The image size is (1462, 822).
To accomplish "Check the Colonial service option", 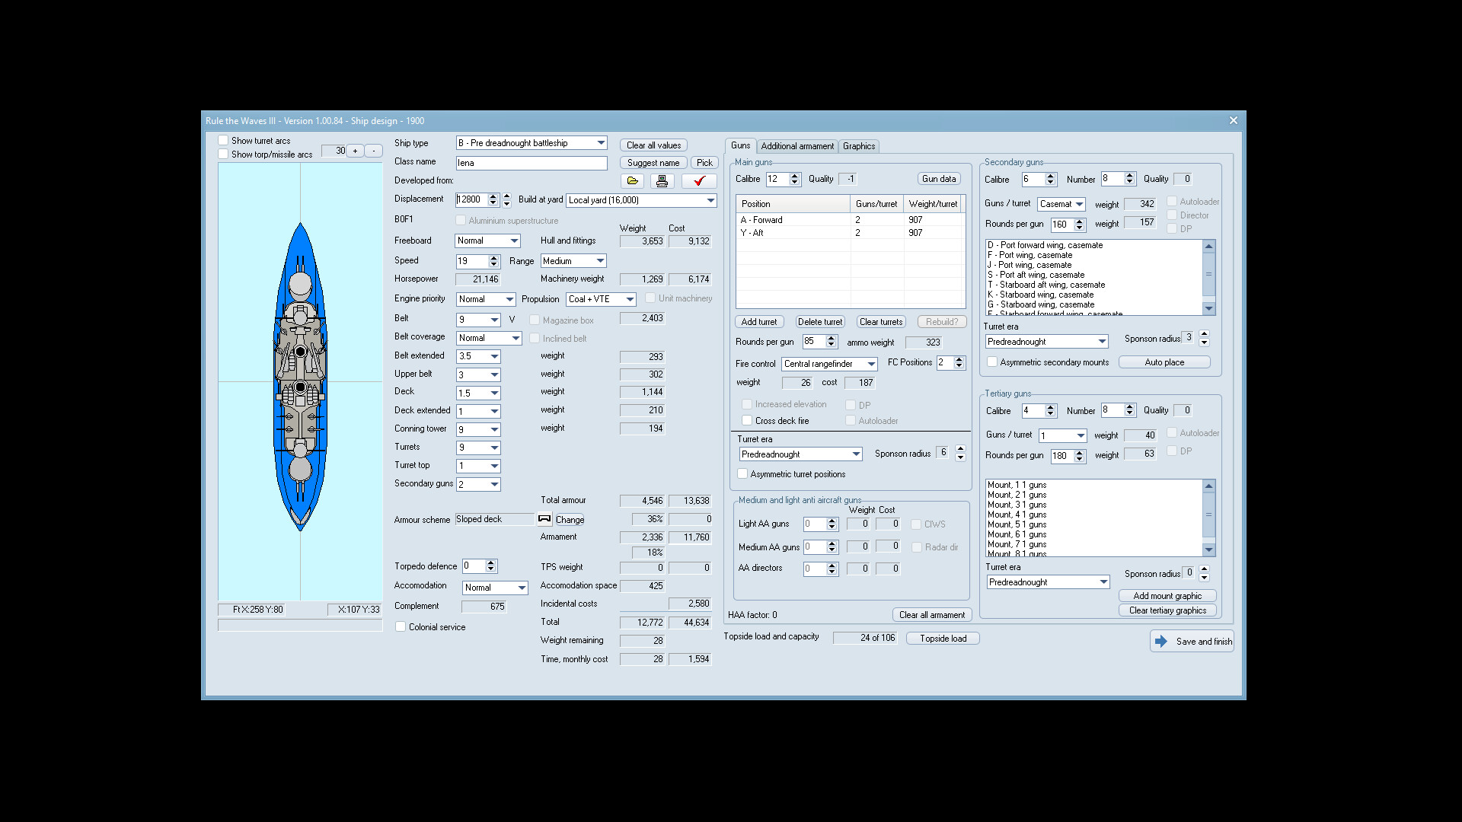I will (x=401, y=626).
